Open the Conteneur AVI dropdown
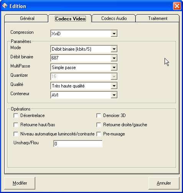This screenshot has width=183, height=193. (x=114, y=95)
